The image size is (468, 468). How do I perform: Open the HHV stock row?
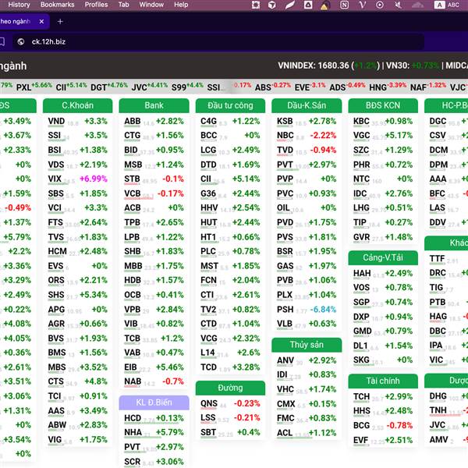(230, 208)
